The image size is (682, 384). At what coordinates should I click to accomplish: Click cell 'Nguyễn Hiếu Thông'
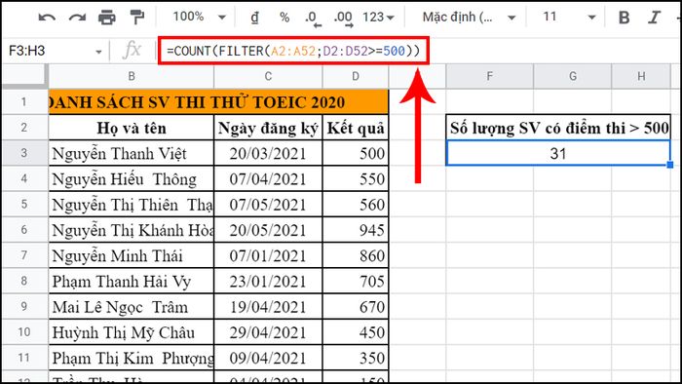(x=132, y=178)
